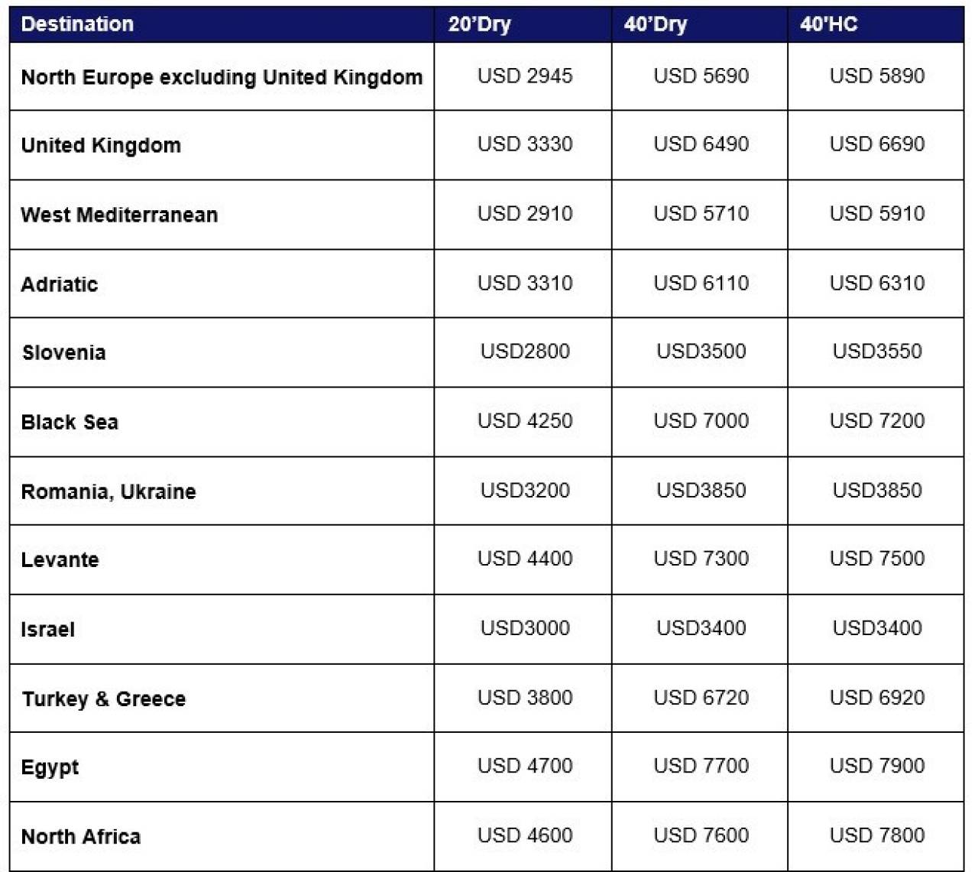This screenshot has height=872, width=978.
Task: Select Black Sea 40'Dry rate USD 7000
Action: pos(701,420)
